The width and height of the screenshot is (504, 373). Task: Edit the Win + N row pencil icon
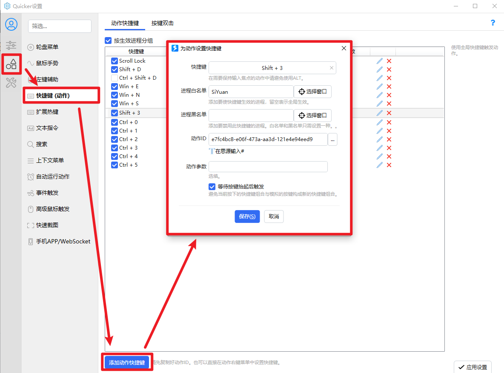[380, 95]
